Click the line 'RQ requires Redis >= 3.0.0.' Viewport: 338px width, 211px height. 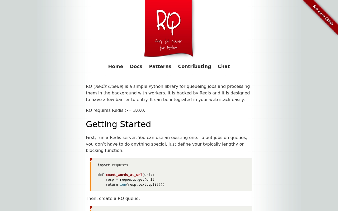click(x=115, y=111)
